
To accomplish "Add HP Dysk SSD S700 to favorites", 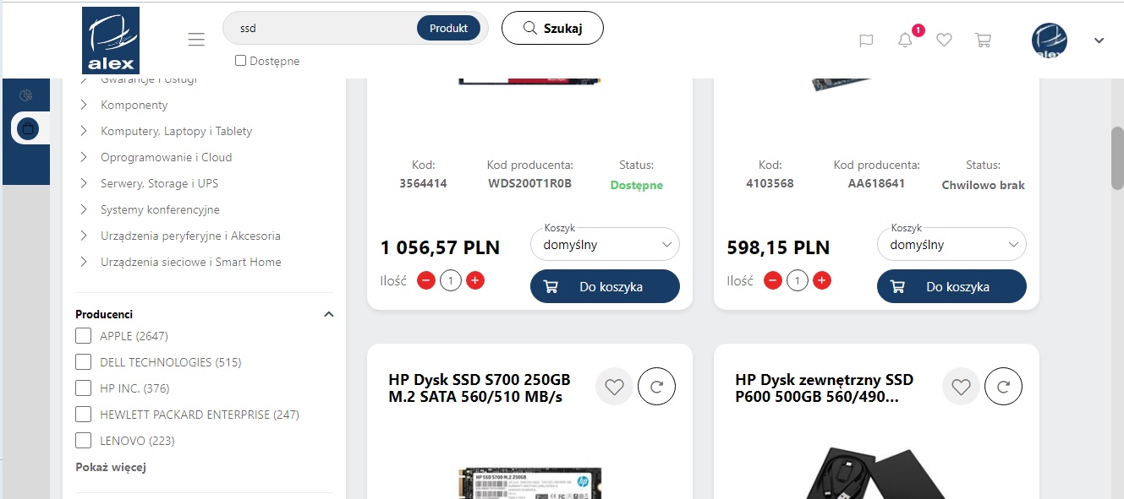I will pyautogui.click(x=615, y=388).
